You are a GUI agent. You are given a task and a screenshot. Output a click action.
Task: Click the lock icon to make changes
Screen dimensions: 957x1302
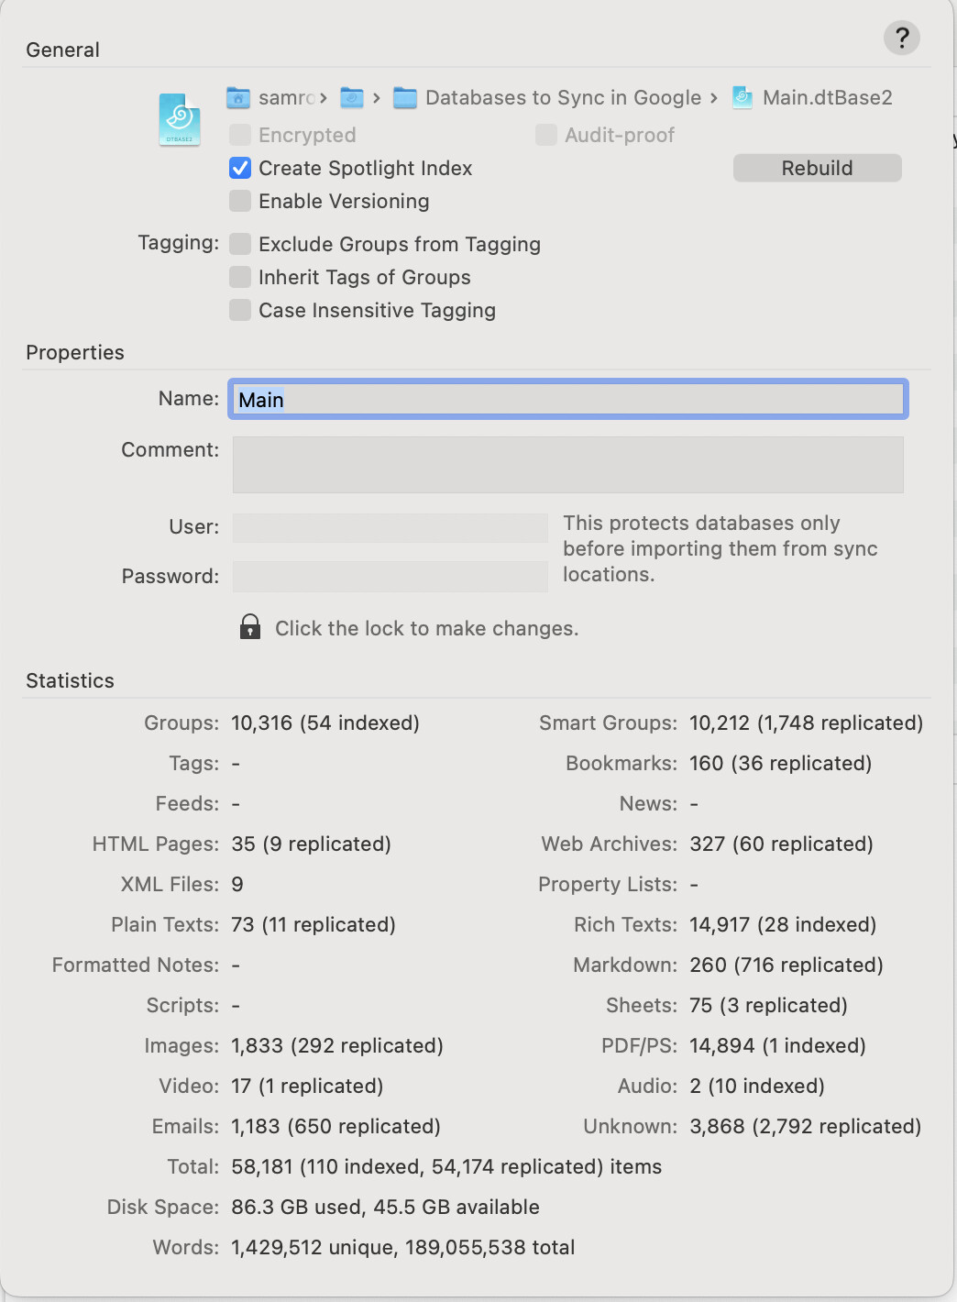point(250,627)
